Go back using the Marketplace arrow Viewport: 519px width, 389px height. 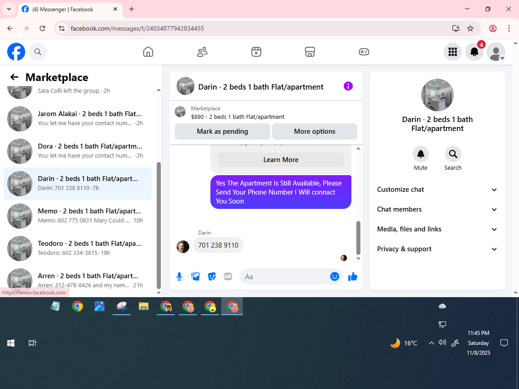point(14,77)
